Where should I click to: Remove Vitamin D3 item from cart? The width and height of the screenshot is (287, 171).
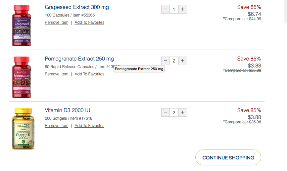click(x=57, y=126)
